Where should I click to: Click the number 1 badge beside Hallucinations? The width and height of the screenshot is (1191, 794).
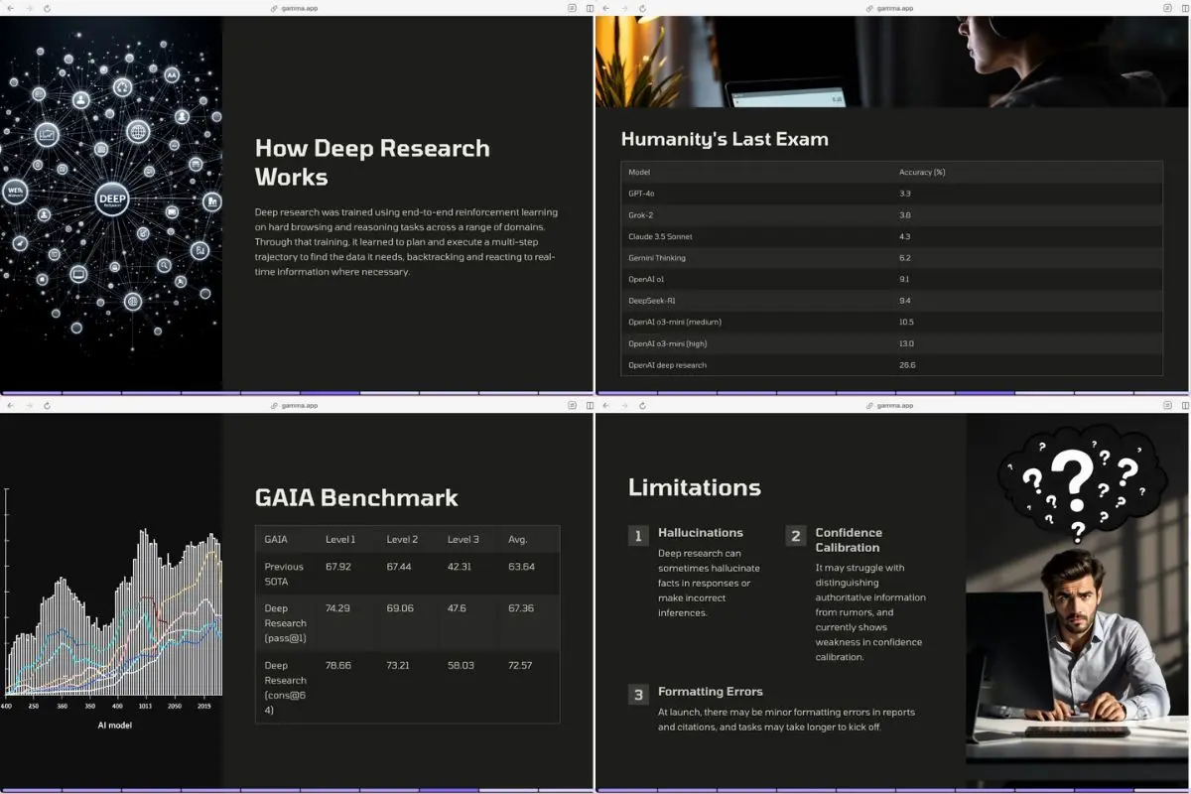click(638, 536)
